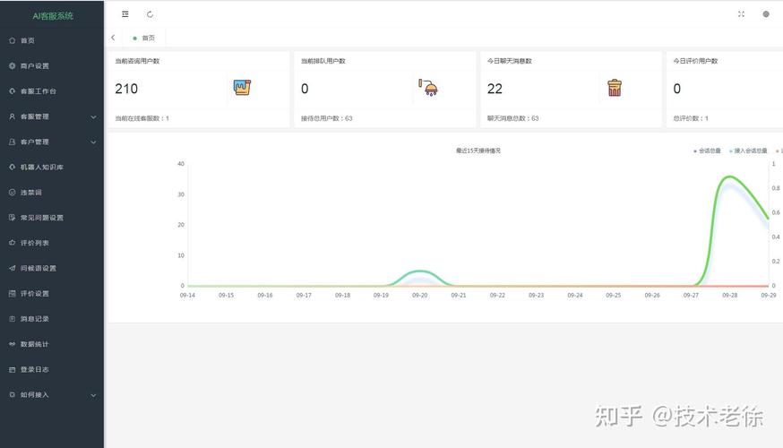Open the language globe icon
783x448 pixels.
point(766,14)
